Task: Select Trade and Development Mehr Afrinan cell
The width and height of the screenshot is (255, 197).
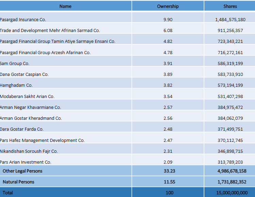Action: (50, 31)
